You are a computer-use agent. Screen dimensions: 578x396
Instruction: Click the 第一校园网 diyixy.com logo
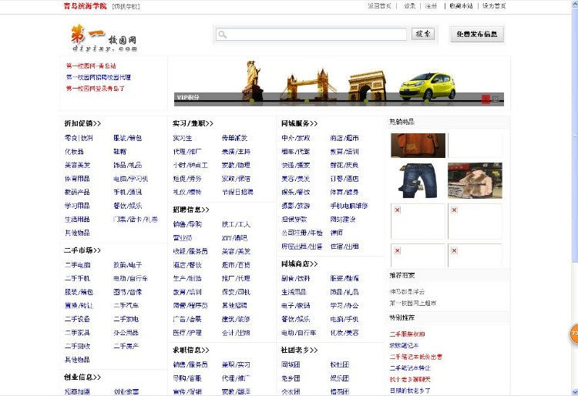104,38
